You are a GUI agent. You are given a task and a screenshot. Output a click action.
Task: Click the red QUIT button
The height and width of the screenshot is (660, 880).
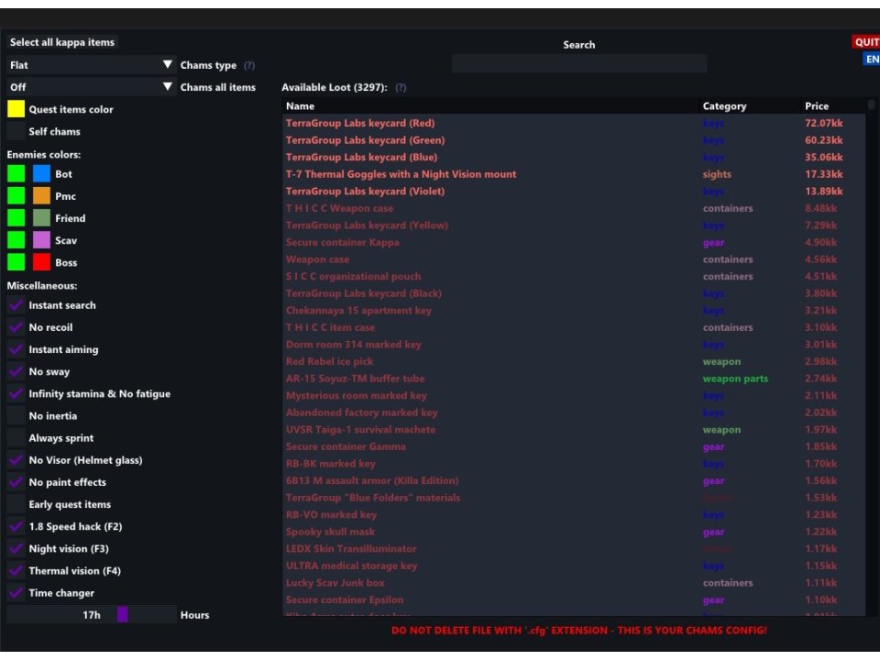866,42
